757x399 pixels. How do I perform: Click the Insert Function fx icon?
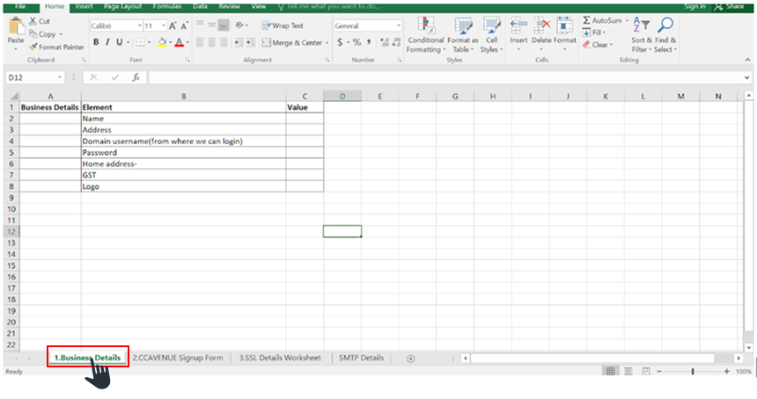pos(136,77)
